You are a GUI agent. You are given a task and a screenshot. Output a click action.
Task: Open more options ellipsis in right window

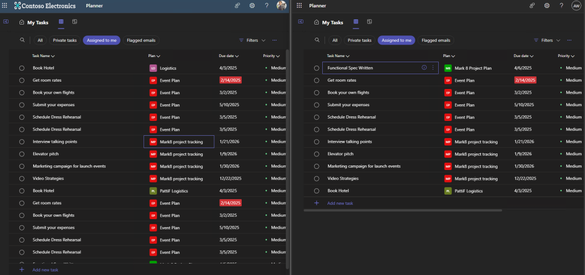570,41
